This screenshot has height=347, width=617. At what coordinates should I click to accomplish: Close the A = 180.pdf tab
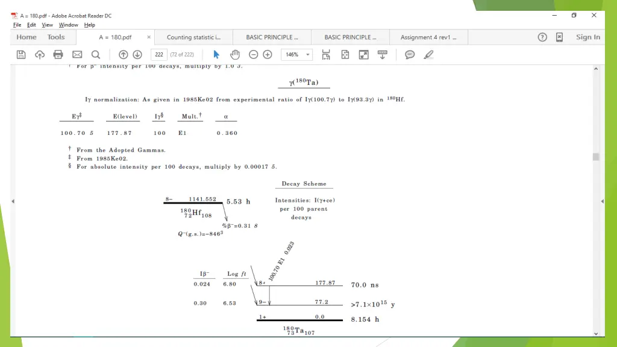pyautogui.click(x=149, y=37)
